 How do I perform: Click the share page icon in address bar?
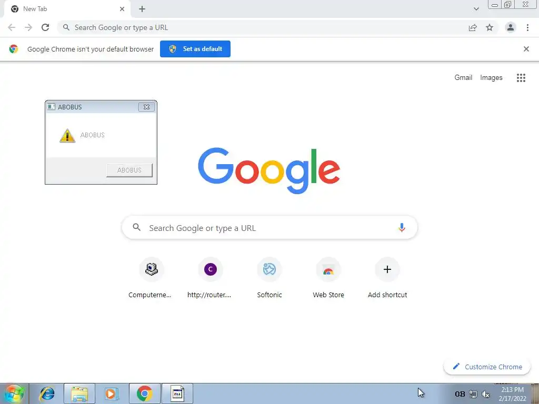click(x=473, y=27)
